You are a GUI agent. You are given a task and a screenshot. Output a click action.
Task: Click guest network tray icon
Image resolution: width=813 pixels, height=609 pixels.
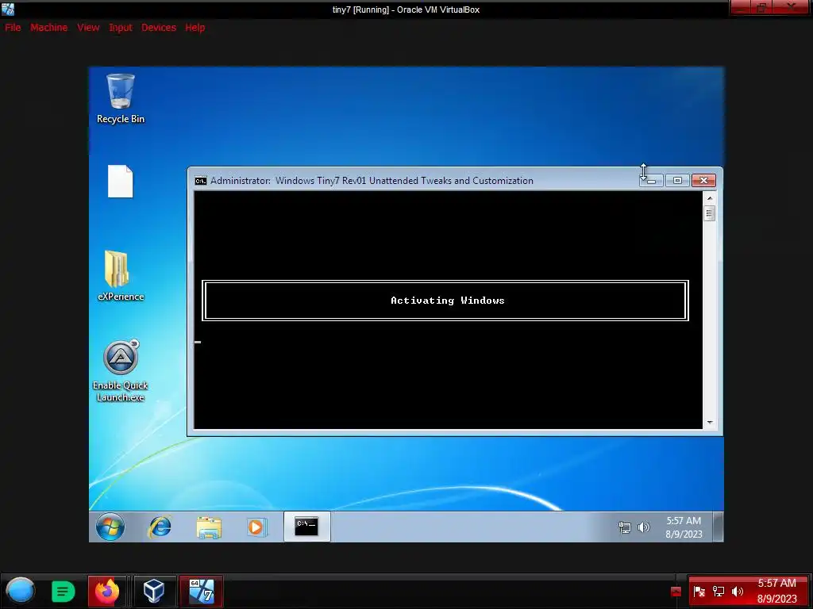[625, 527]
